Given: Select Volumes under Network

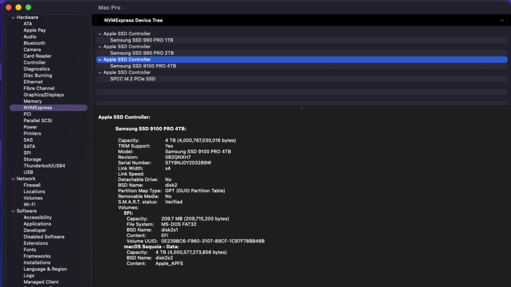Looking at the screenshot, I should click(x=33, y=198).
